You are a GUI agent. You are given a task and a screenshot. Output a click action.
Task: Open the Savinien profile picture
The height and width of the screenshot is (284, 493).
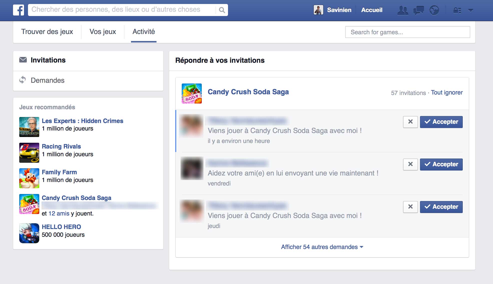[x=318, y=10]
